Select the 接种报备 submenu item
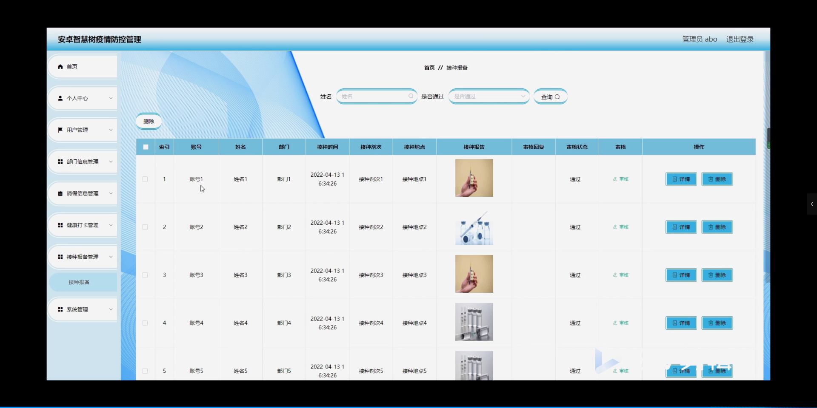The width and height of the screenshot is (817, 408). tap(79, 282)
